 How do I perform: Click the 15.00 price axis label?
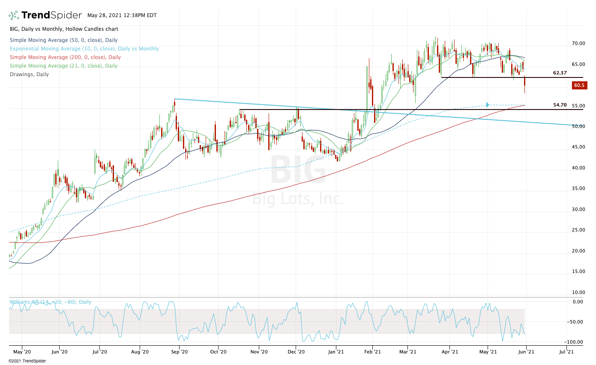click(x=578, y=272)
